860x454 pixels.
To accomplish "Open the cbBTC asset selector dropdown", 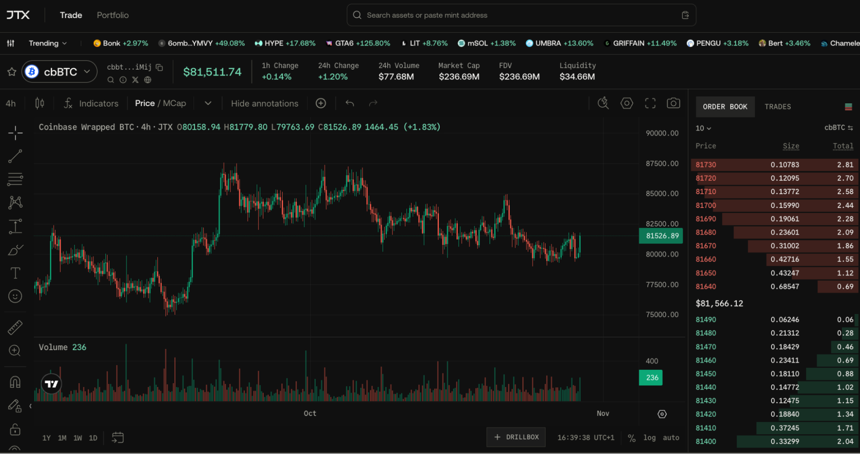I will pos(59,72).
